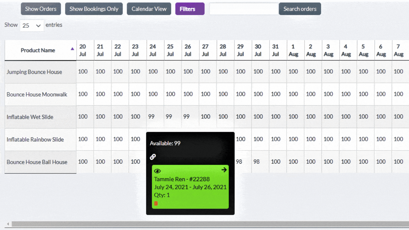Click Inflatable Wet Slide 25 Jul cell 99

173,117
